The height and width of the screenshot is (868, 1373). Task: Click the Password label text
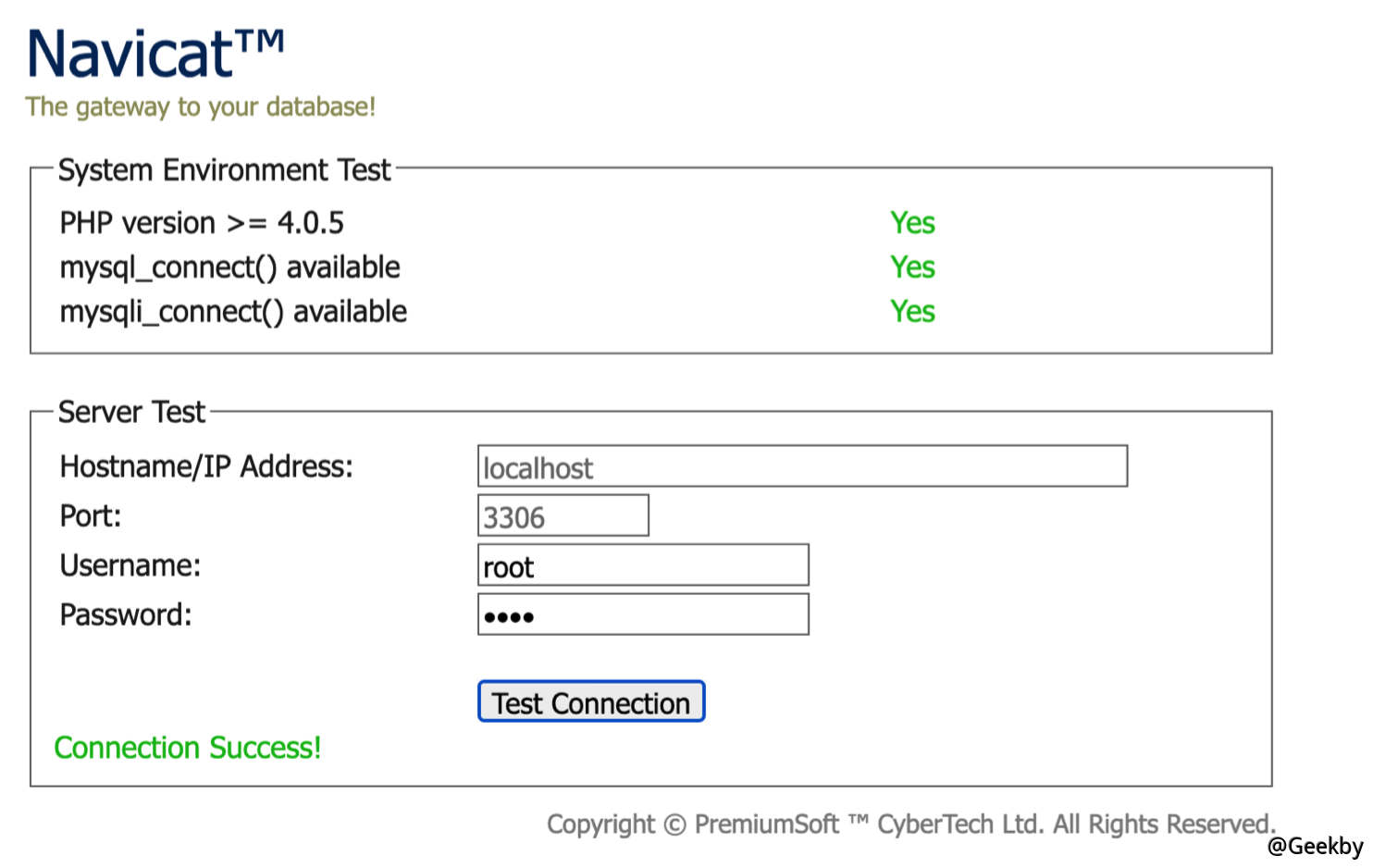126,615
